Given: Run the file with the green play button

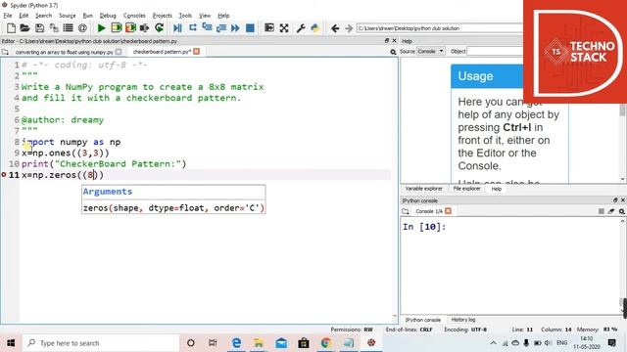Looking at the screenshot, I should coord(101,28).
